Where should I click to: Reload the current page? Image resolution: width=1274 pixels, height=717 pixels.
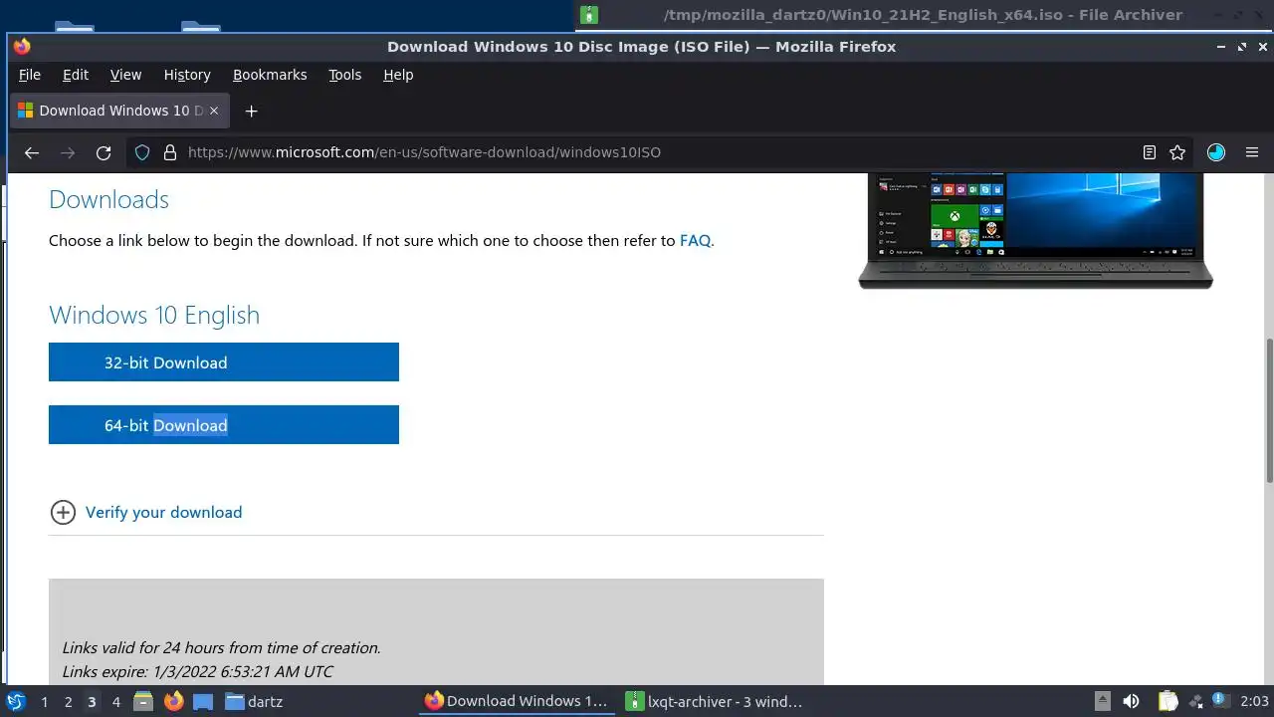click(x=104, y=152)
